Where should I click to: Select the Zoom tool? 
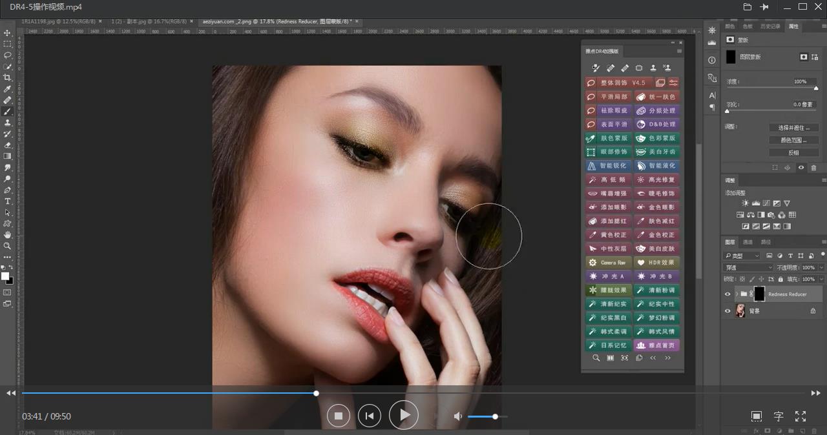pyautogui.click(x=8, y=246)
